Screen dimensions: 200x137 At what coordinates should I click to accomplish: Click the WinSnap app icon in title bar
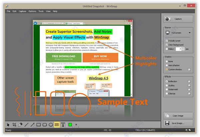(7, 6)
